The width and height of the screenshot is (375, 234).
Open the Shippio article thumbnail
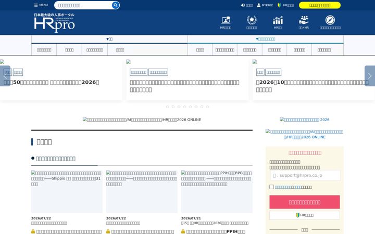67,191
